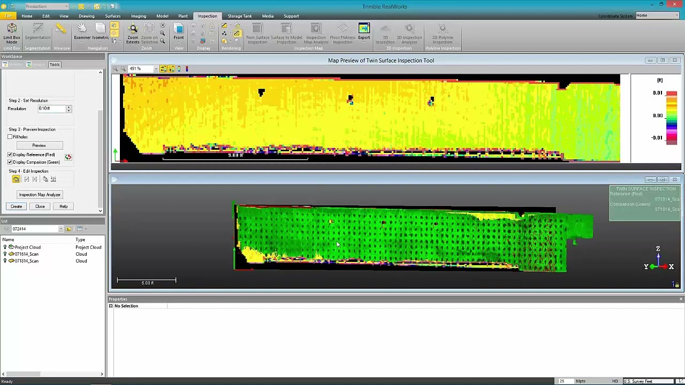Switch to Isometric navigation view
This screenshot has width=685, height=385.
click(100, 33)
